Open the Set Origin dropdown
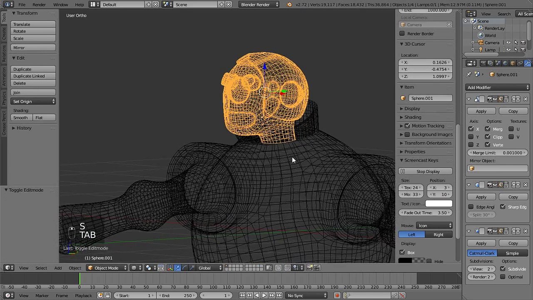 [x=33, y=102]
